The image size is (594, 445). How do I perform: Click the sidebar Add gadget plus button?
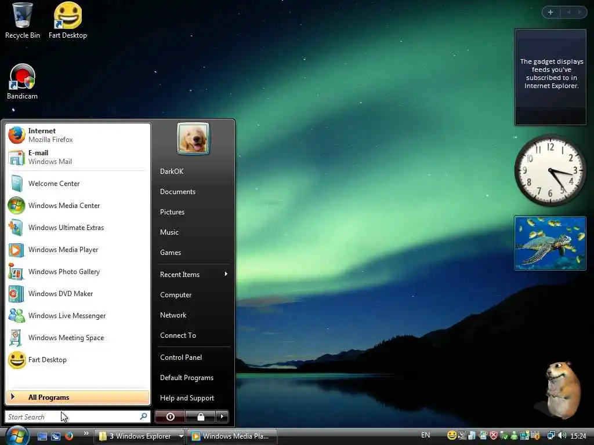click(x=550, y=12)
